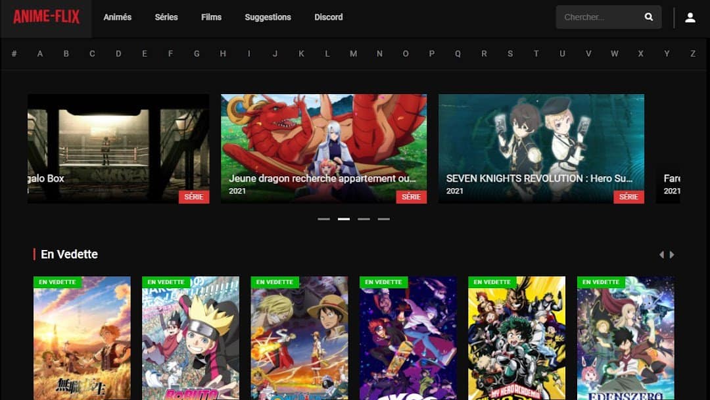Open the Suggestions page

pos(268,17)
